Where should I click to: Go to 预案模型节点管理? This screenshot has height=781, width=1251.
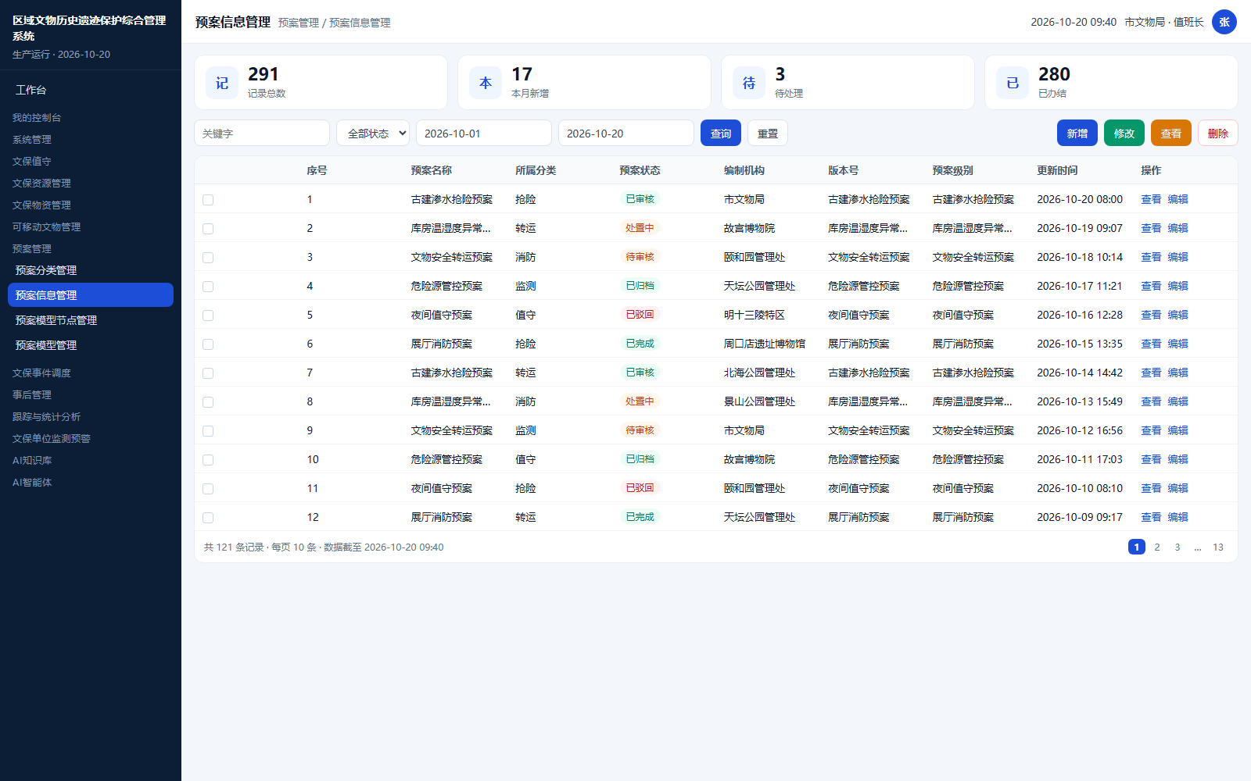click(x=91, y=320)
